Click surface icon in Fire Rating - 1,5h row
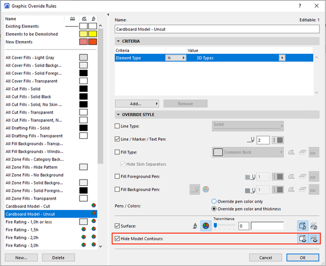This screenshot has height=266, width=326. [94, 229]
